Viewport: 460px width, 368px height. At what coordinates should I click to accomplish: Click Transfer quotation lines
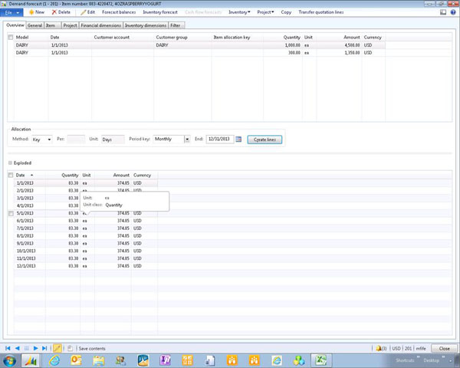tap(321, 12)
